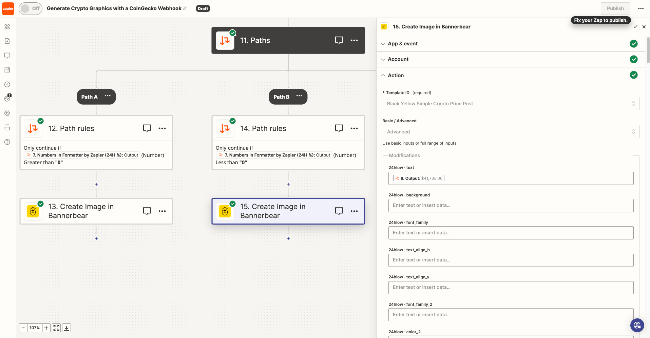Click the fit-to-screen button near zoom controls

56,328
